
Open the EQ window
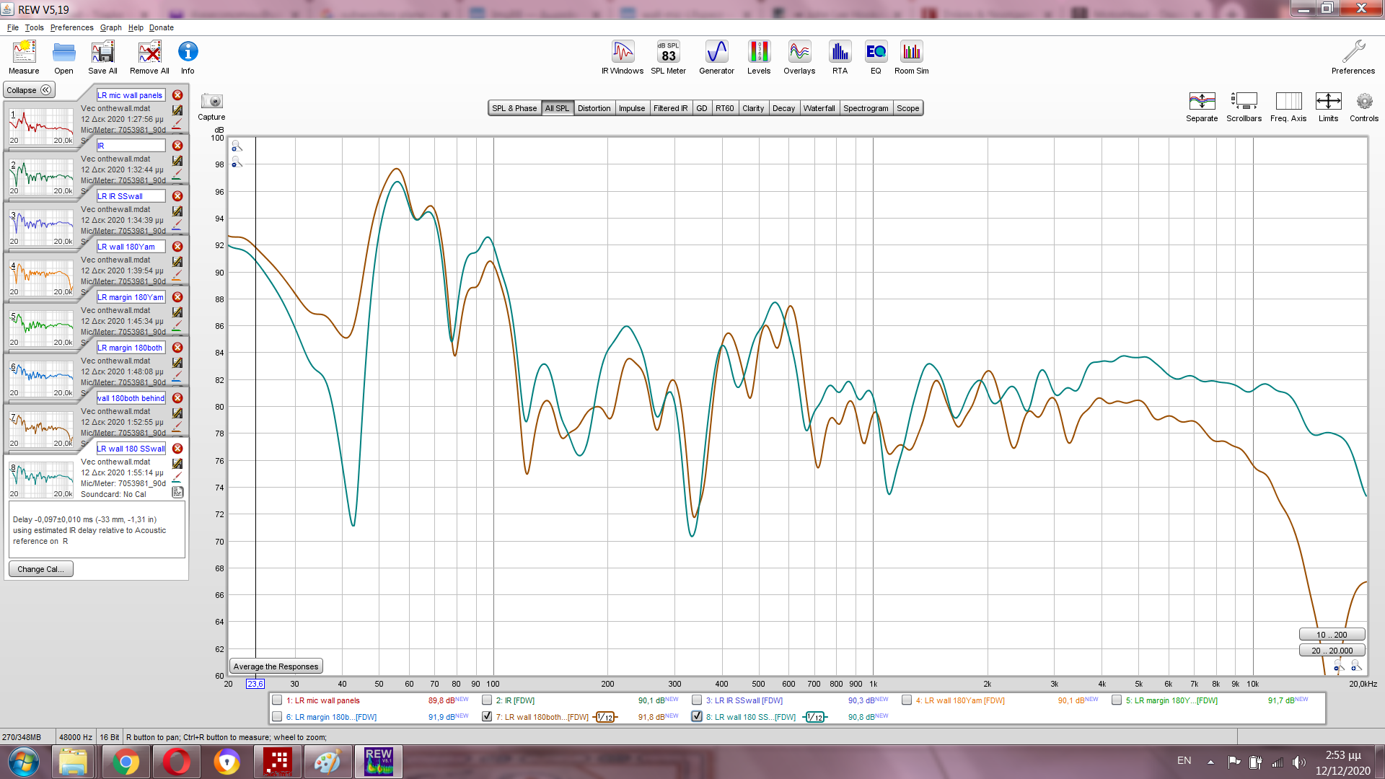(x=876, y=57)
